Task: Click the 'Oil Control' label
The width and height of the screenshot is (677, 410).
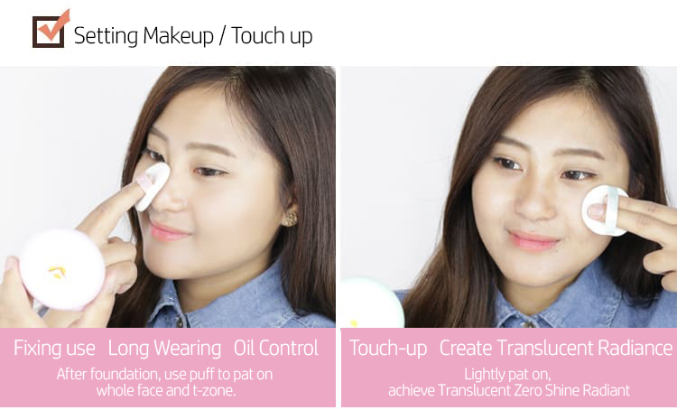Action: pyautogui.click(x=276, y=349)
